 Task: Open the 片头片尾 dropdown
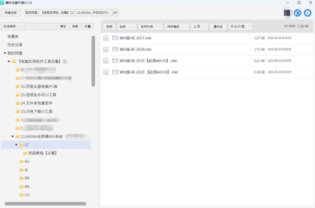240,27
